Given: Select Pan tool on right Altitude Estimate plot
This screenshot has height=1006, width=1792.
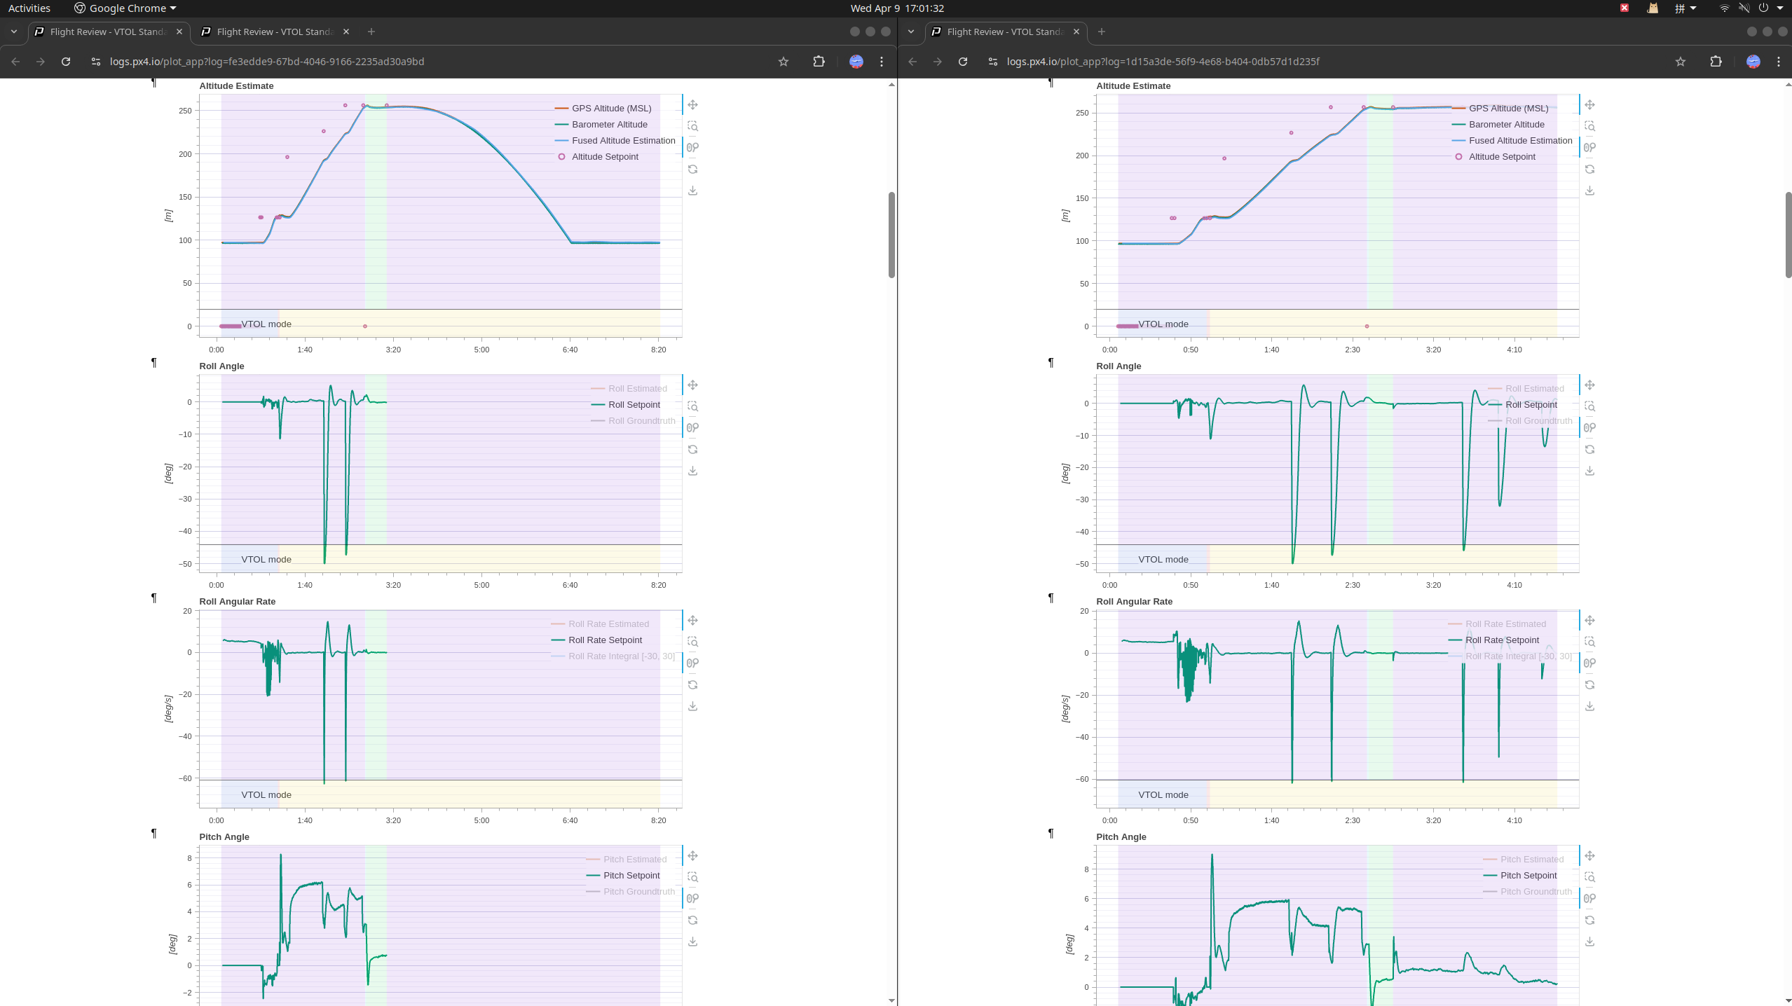Looking at the screenshot, I should pyautogui.click(x=1589, y=104).
